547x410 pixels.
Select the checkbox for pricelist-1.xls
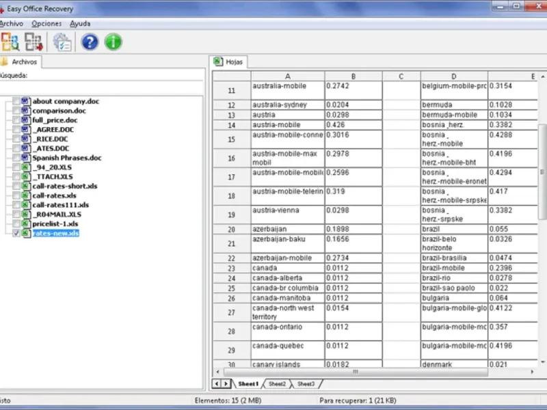(x=16, y=223)
